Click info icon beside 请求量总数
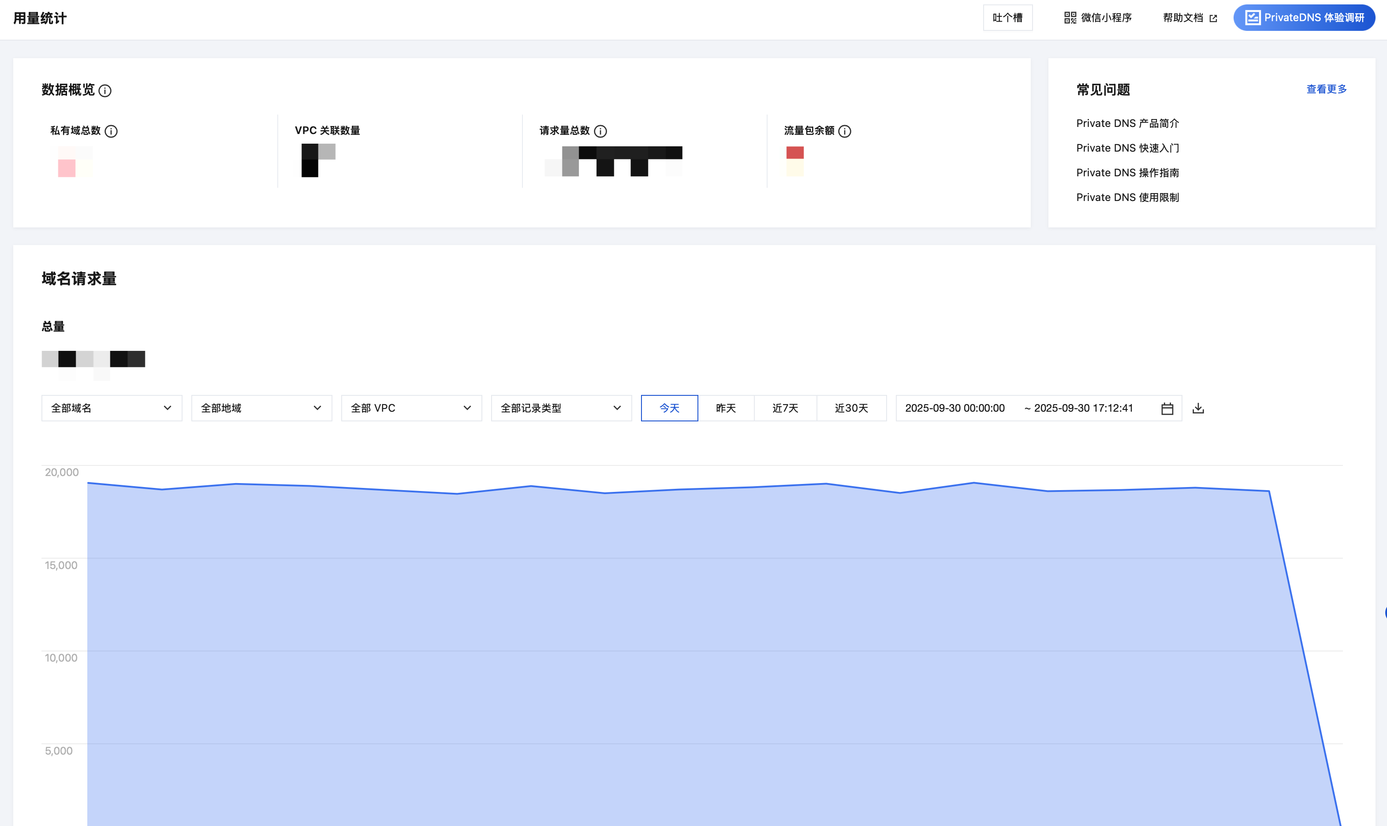 point(600,131)
